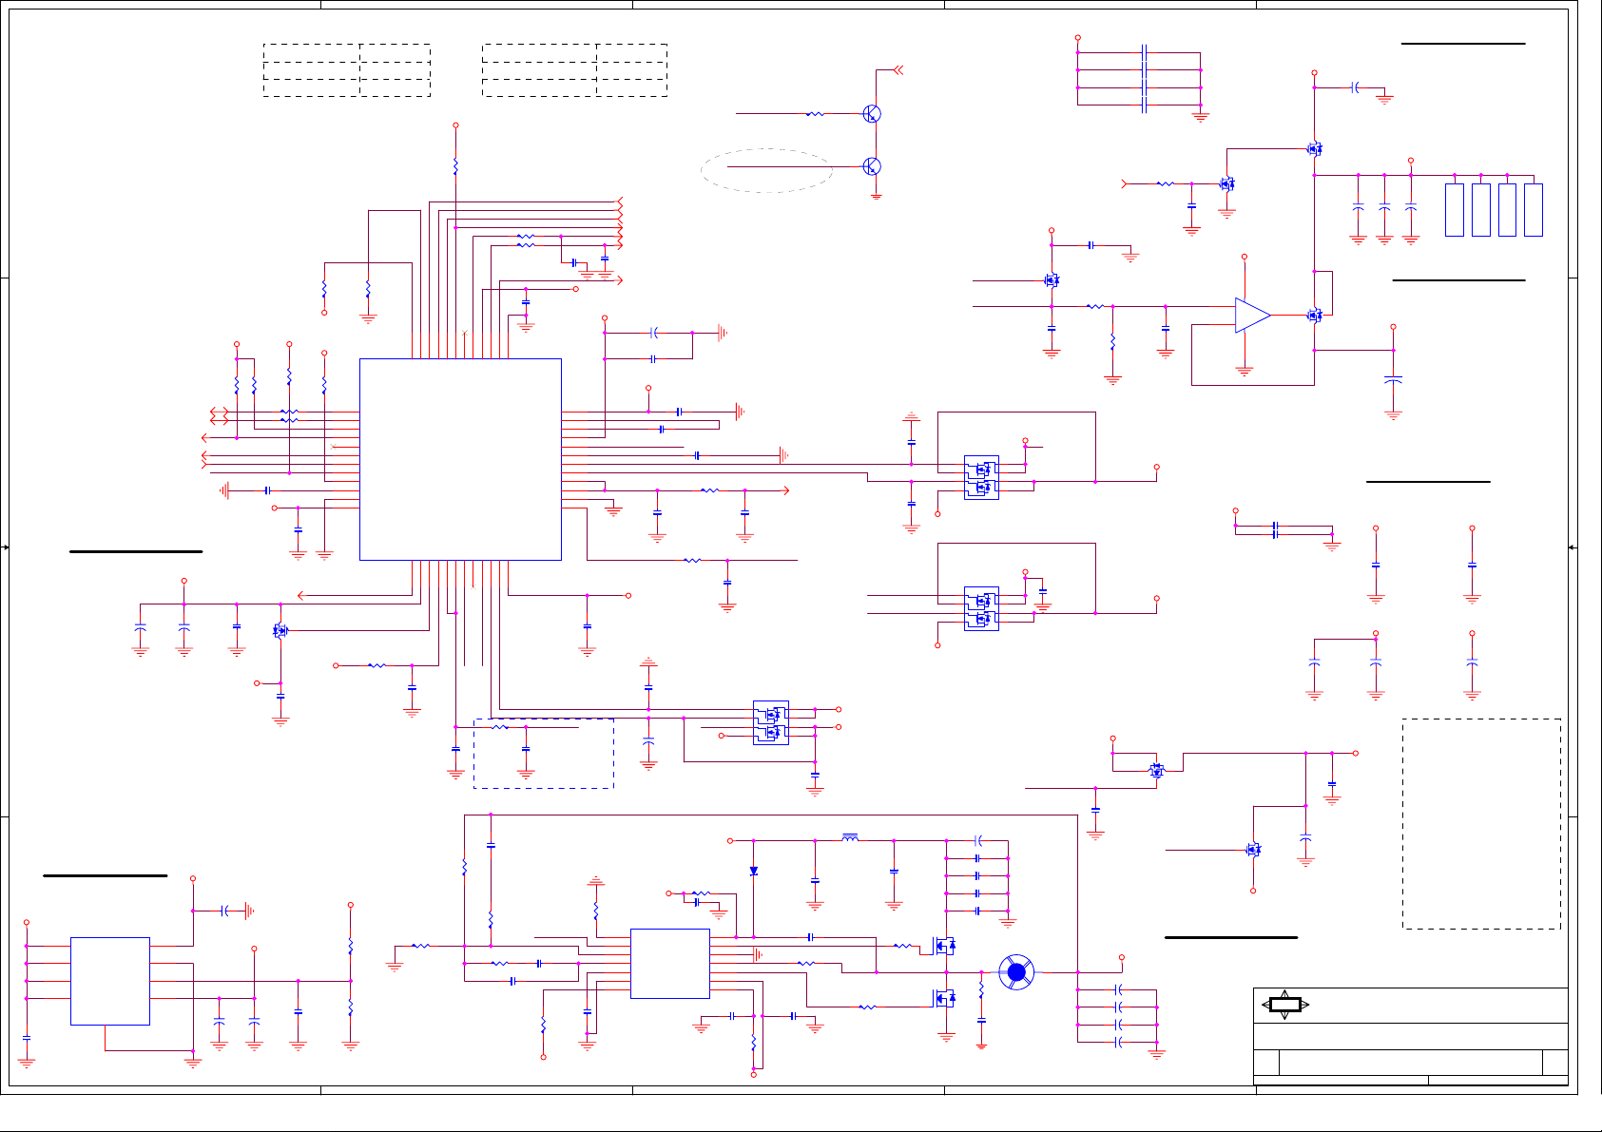This screenshot has height=1132, width=1602.
Task: Select the upper transistor beside dashed ellipse
Action: [x=872, y=114]
